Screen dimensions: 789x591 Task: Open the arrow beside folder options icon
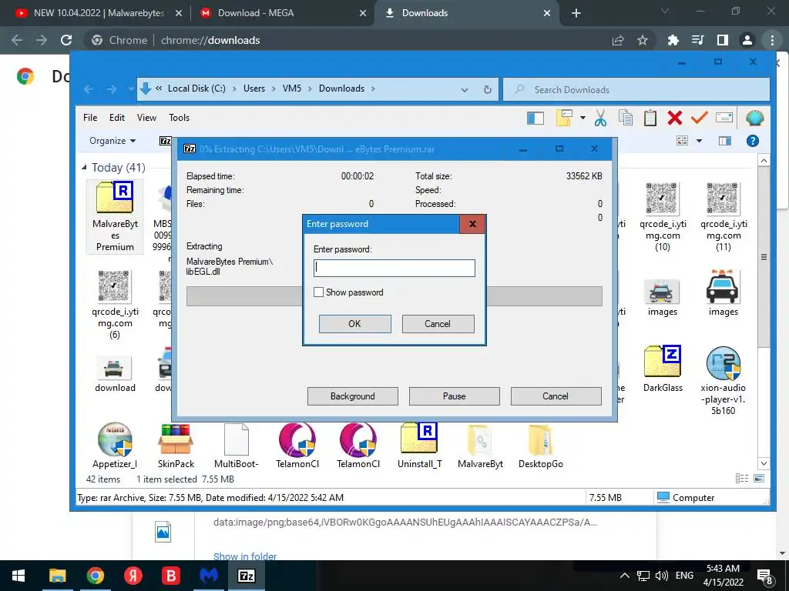click(x=583, y=118)
